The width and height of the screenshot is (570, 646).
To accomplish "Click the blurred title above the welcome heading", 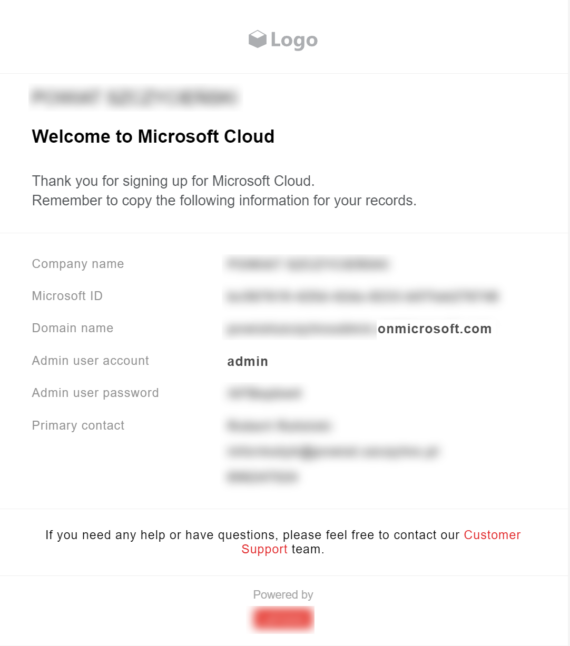I will pyautogui.click(x=134, y=97).
